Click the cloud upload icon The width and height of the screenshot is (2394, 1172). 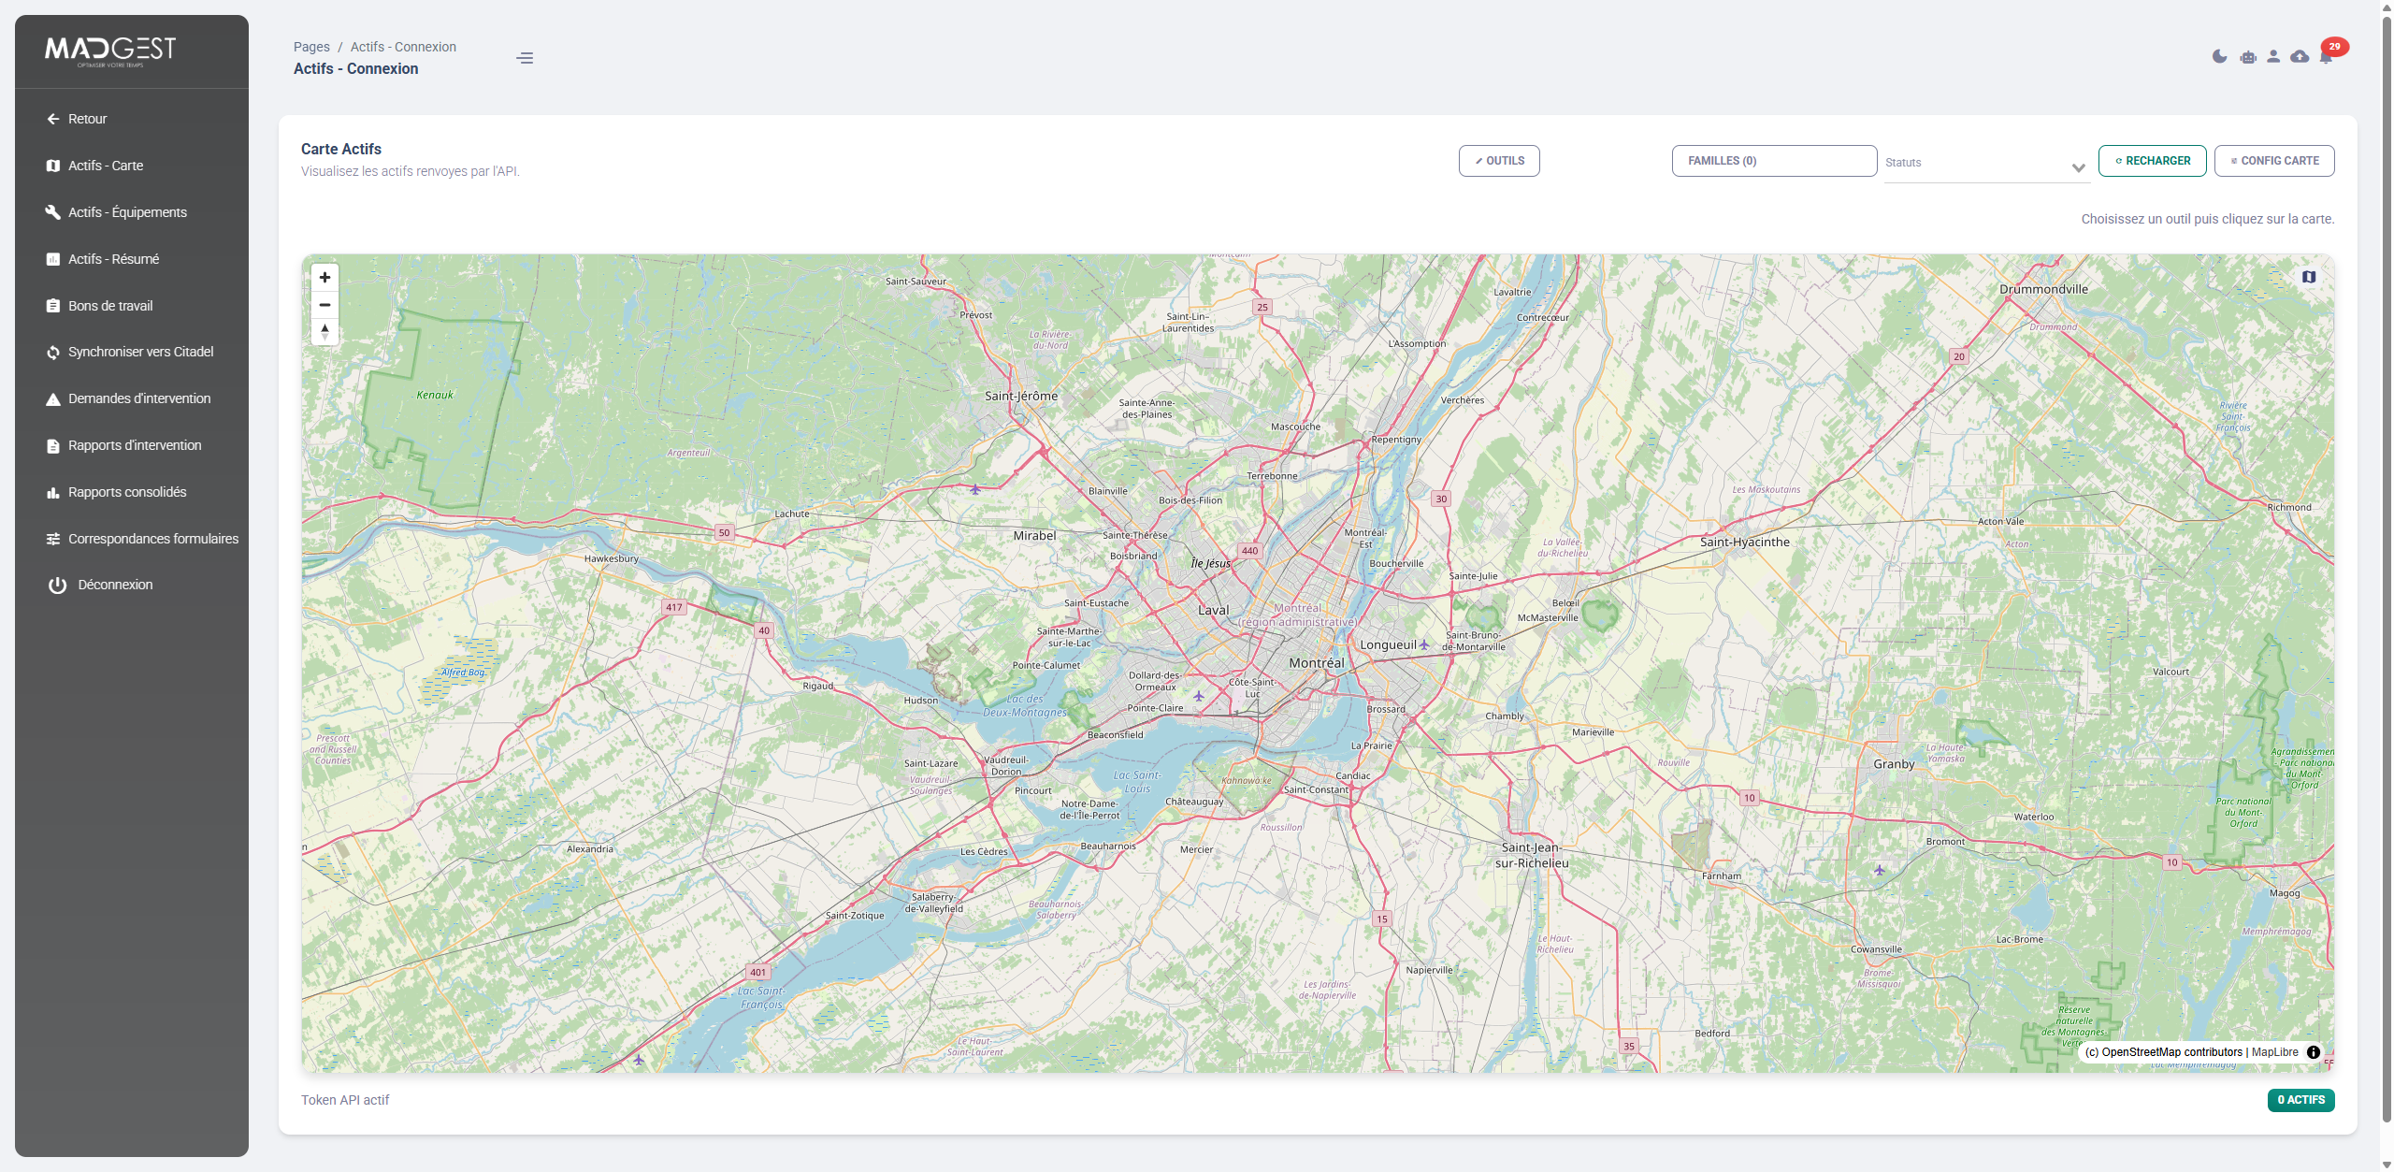point(2300,56)
